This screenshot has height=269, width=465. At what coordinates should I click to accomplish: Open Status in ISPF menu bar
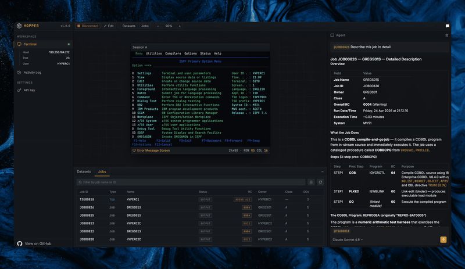click(x=205, y=53)
